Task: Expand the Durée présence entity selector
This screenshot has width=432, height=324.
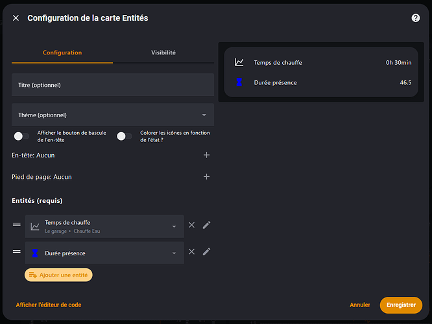Action: (x=174, y=253)
